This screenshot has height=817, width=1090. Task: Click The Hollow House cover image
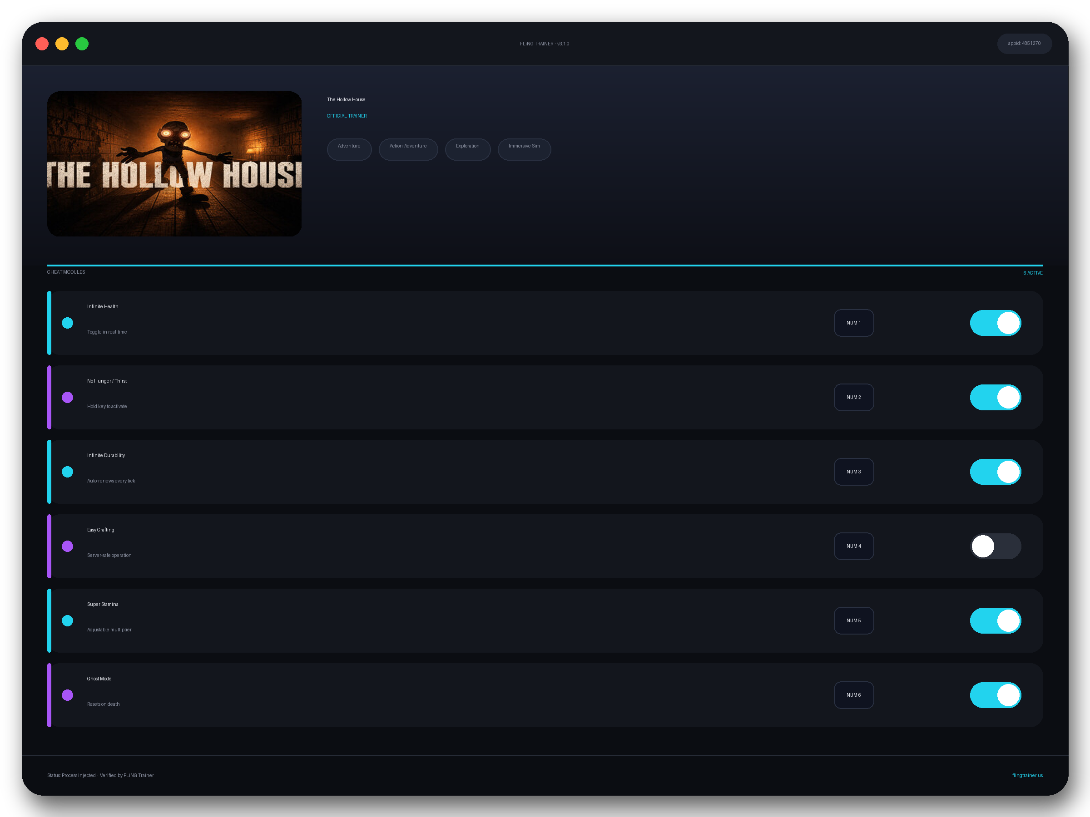[174, 163]
